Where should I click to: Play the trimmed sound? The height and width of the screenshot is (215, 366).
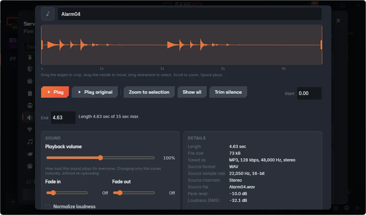[x=55, y=92]
